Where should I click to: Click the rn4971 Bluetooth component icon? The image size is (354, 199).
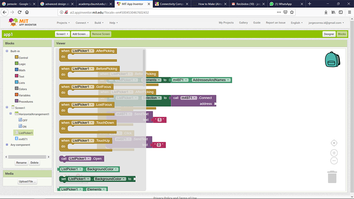coord(17,139)
